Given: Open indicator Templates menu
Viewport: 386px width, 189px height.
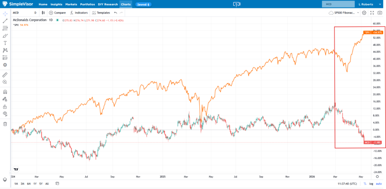Looking at the screenshot, I should click(x=101, y=13).
